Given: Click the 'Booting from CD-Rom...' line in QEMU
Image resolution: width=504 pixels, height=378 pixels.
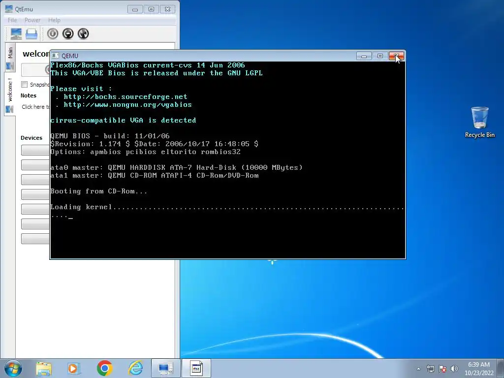Looking at the screenshot, I should point(98,191).
